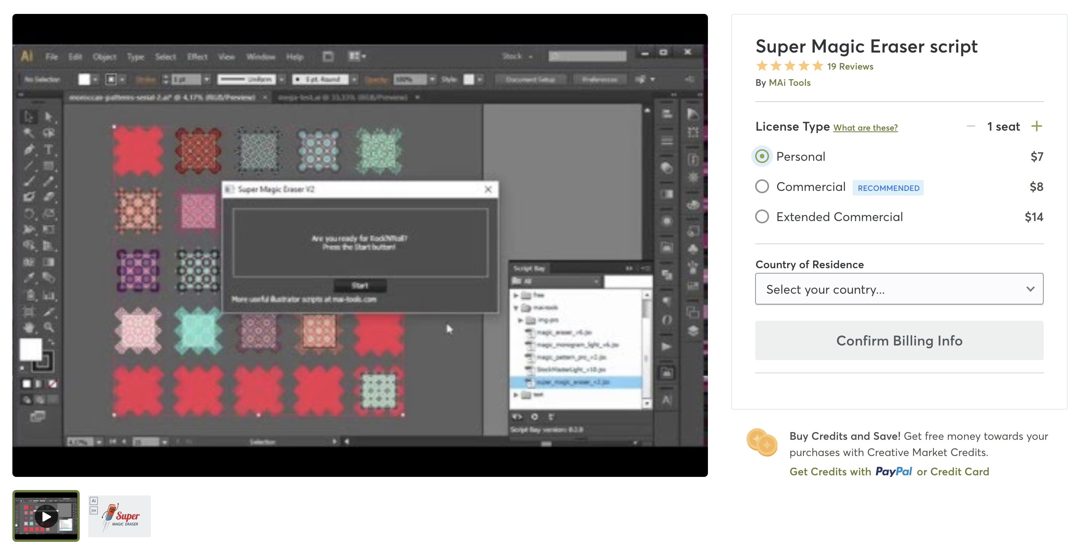The width and height of the screenshot is (1077, 548).
Task: Follow the 'or Credit Card' credits link
Action: pyautogui.click(x=953, y=471)
